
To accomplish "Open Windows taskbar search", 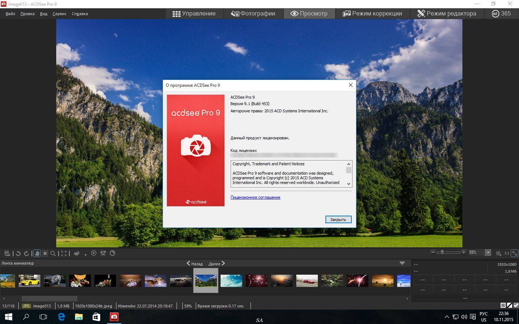I will click(26, 317).
